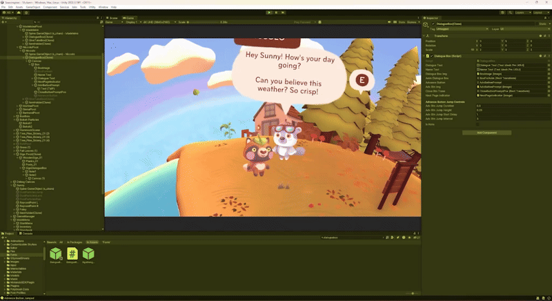Open the cloud services icon in toolbar
The image size is (552, 301).
pos(19,12)
